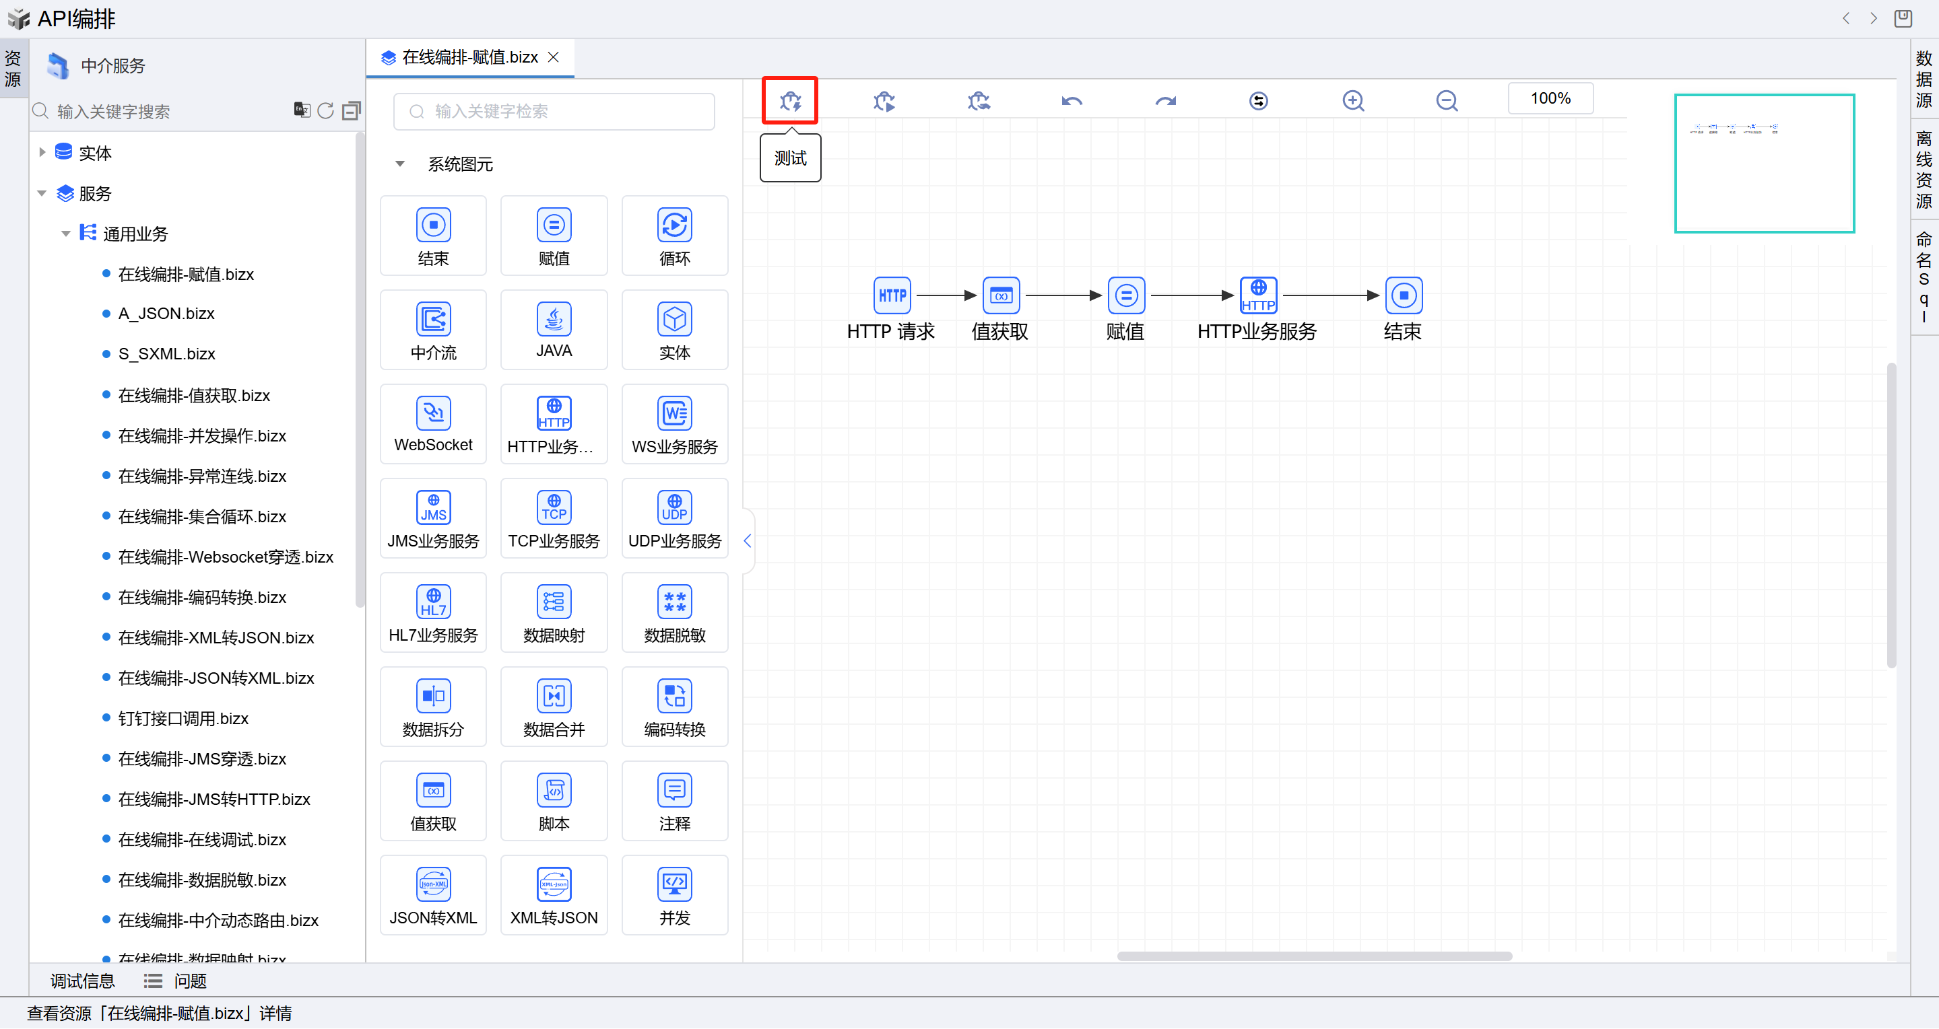Image resolution: width=1939 pixels, height=1029 pixels.
Task: Collapse the 系统图元 section
Action: 401,164
